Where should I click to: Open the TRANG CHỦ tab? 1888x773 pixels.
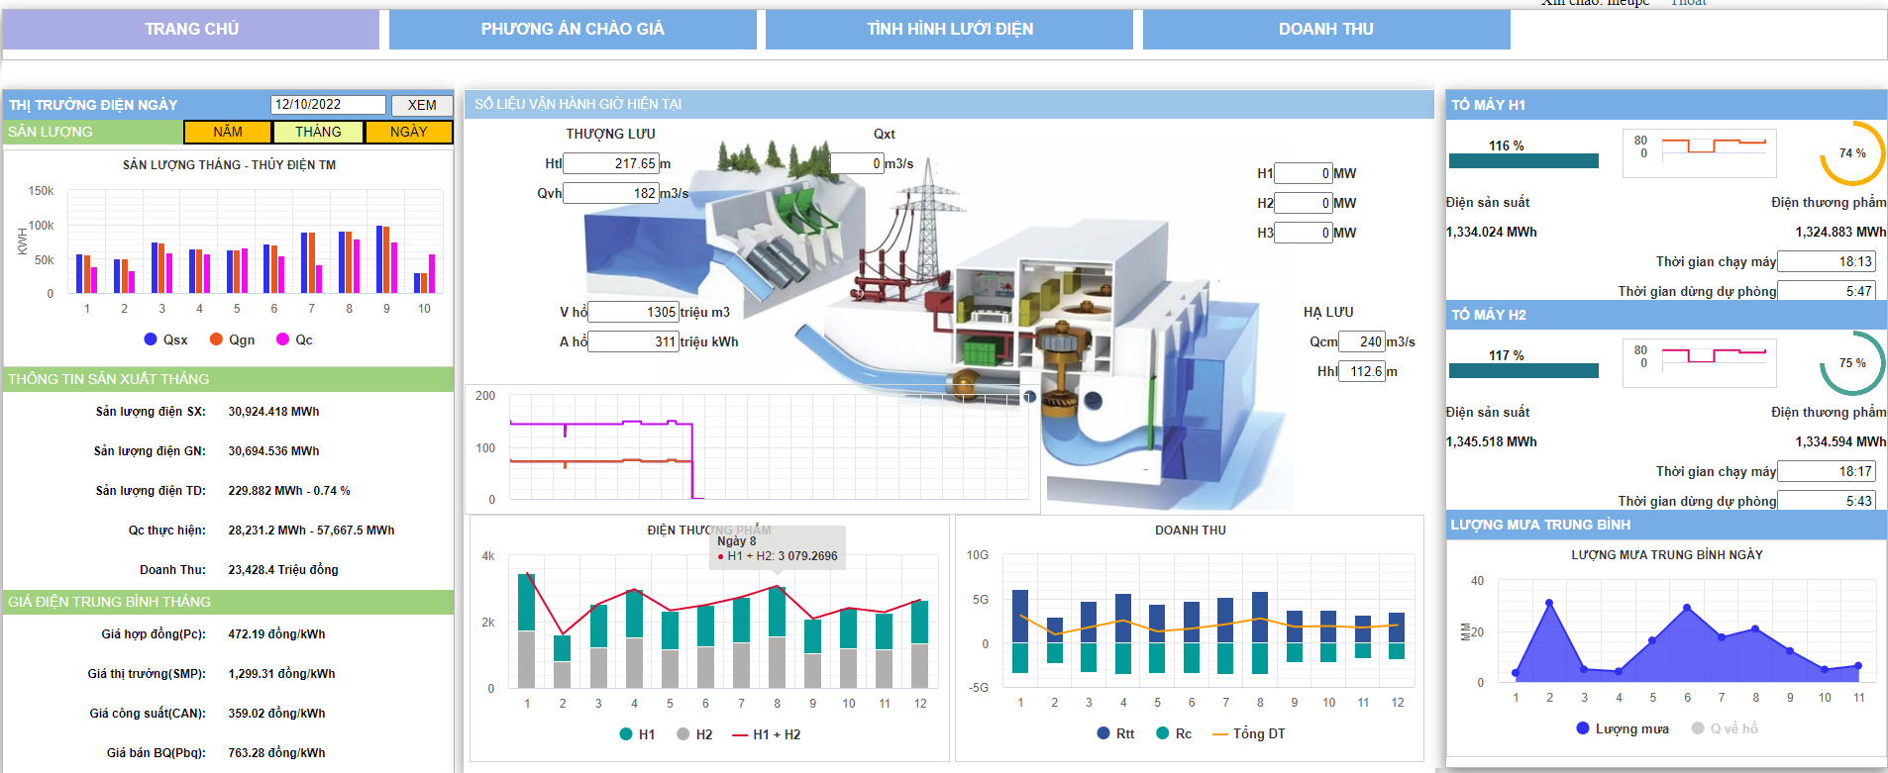click(x=191, y=30)
